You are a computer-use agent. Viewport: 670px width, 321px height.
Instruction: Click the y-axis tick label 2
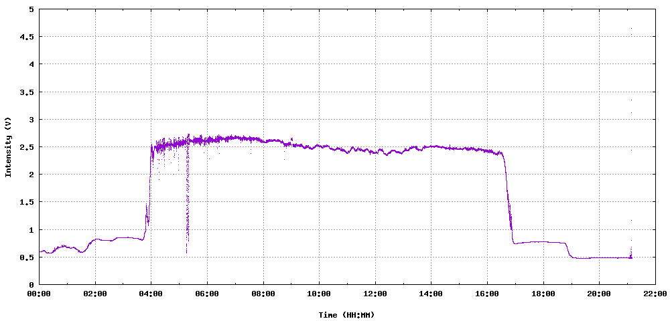(x=31, y=175)
